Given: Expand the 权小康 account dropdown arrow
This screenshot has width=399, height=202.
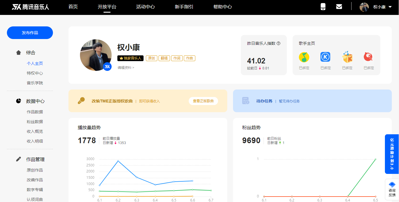Looking at the screenshot, I should tap(390, 7).
